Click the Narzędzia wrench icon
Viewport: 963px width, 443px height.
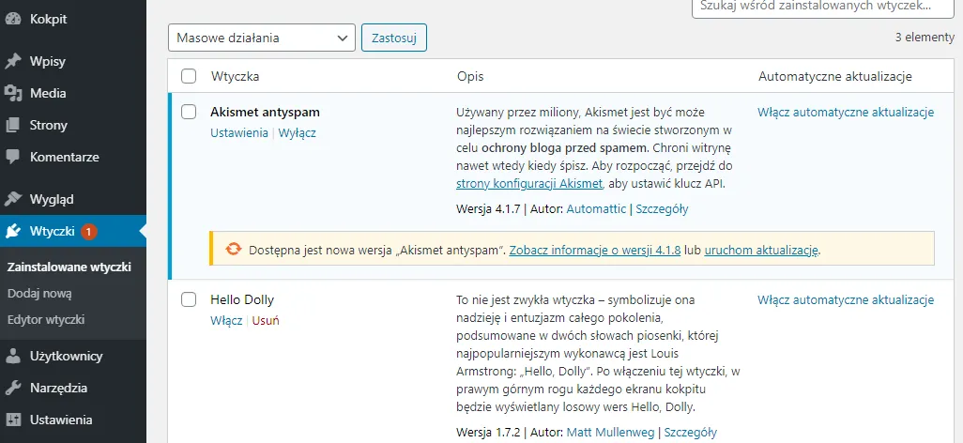pos(13,388)
